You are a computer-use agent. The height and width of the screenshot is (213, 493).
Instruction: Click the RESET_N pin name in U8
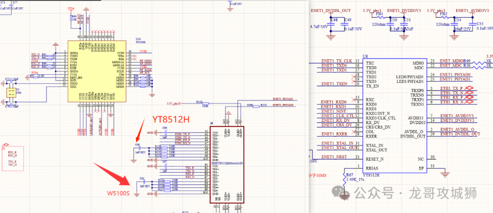point(375,159)
